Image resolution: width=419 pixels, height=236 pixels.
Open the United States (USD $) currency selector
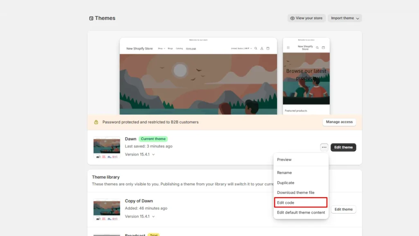(x=241, y=48)
